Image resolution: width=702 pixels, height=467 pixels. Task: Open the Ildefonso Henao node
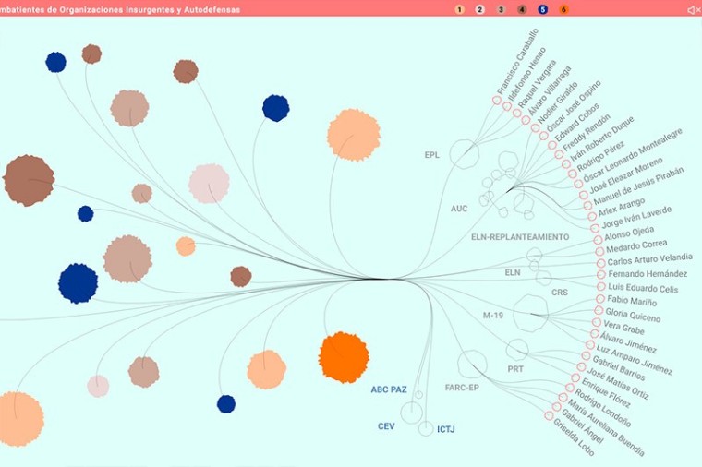tap(507, 106)
